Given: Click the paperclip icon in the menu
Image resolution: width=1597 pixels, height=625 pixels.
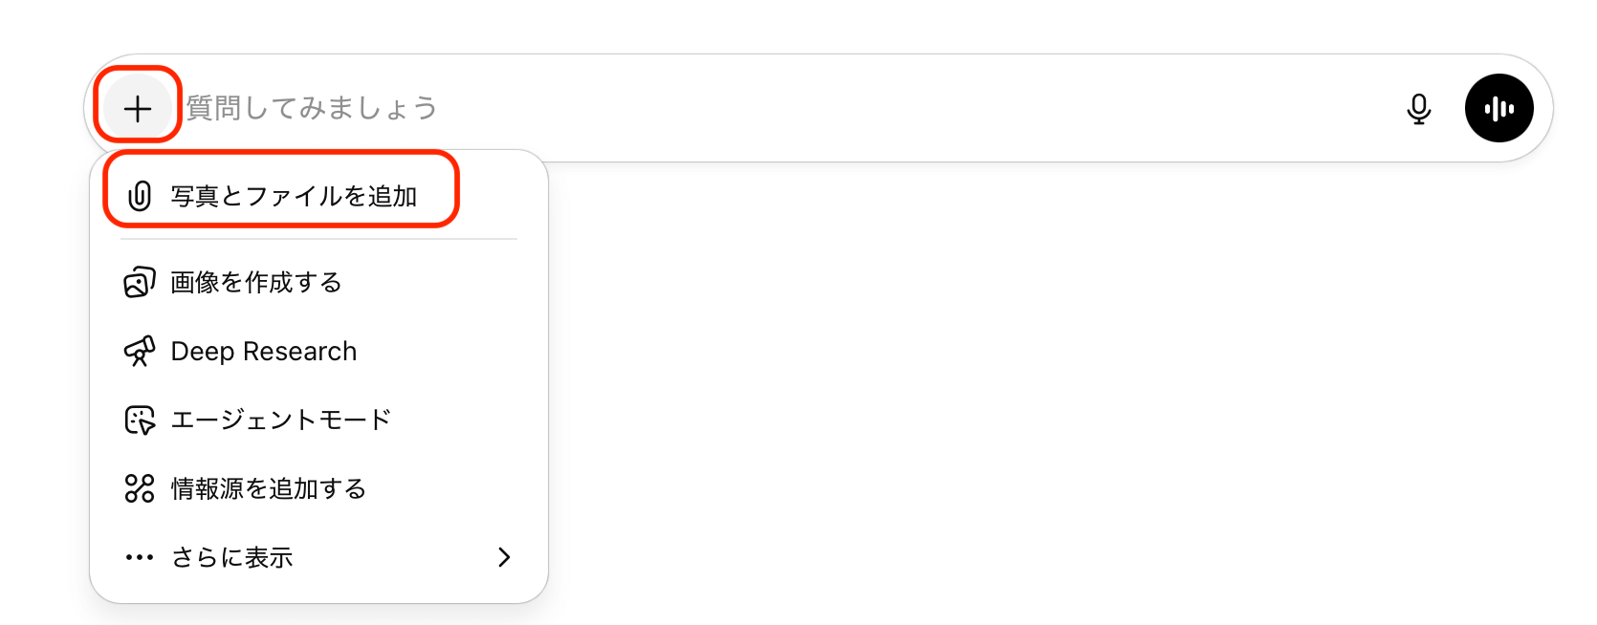Looking at the screenshot, I should (140, 196).
